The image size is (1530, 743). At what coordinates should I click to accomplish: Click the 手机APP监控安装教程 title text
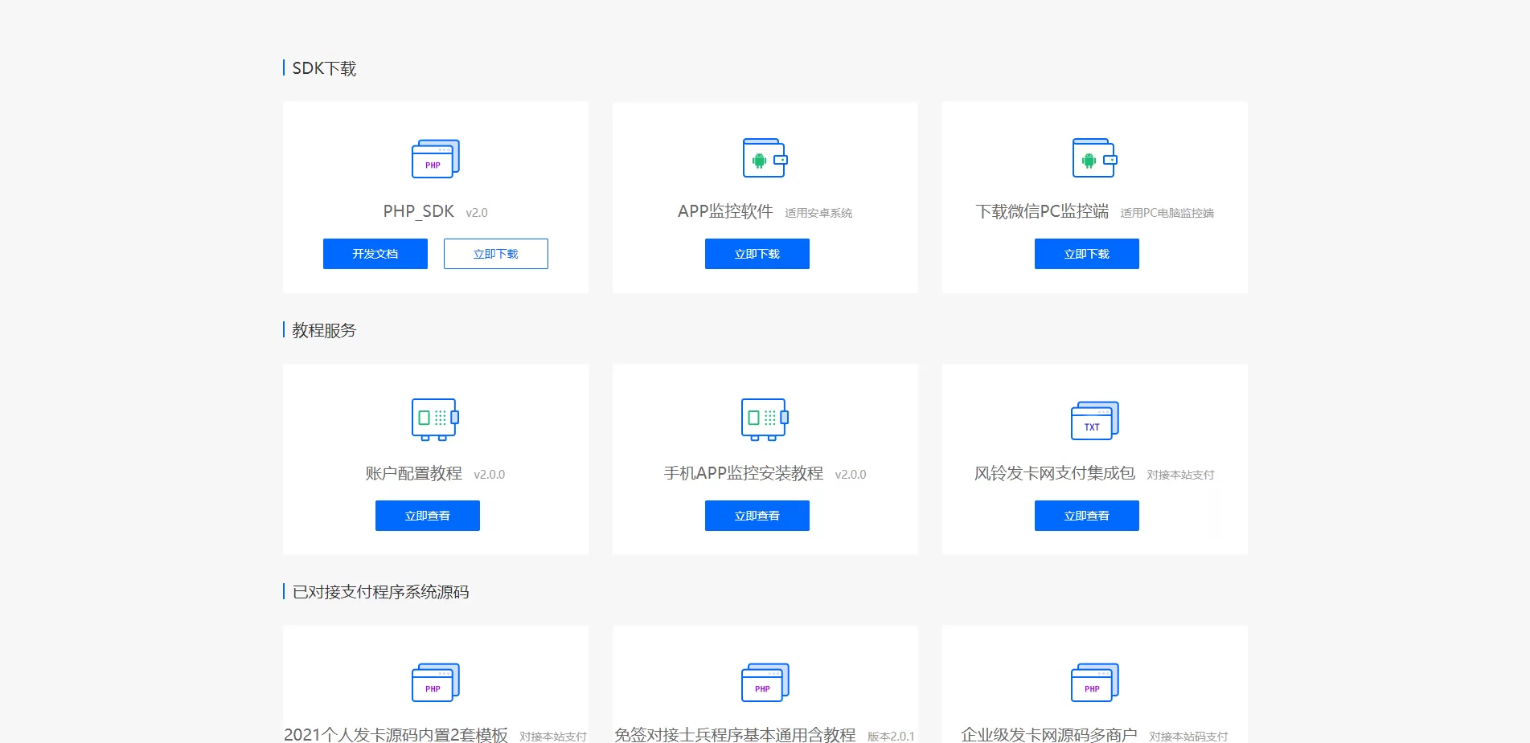(x=743, y=473)
